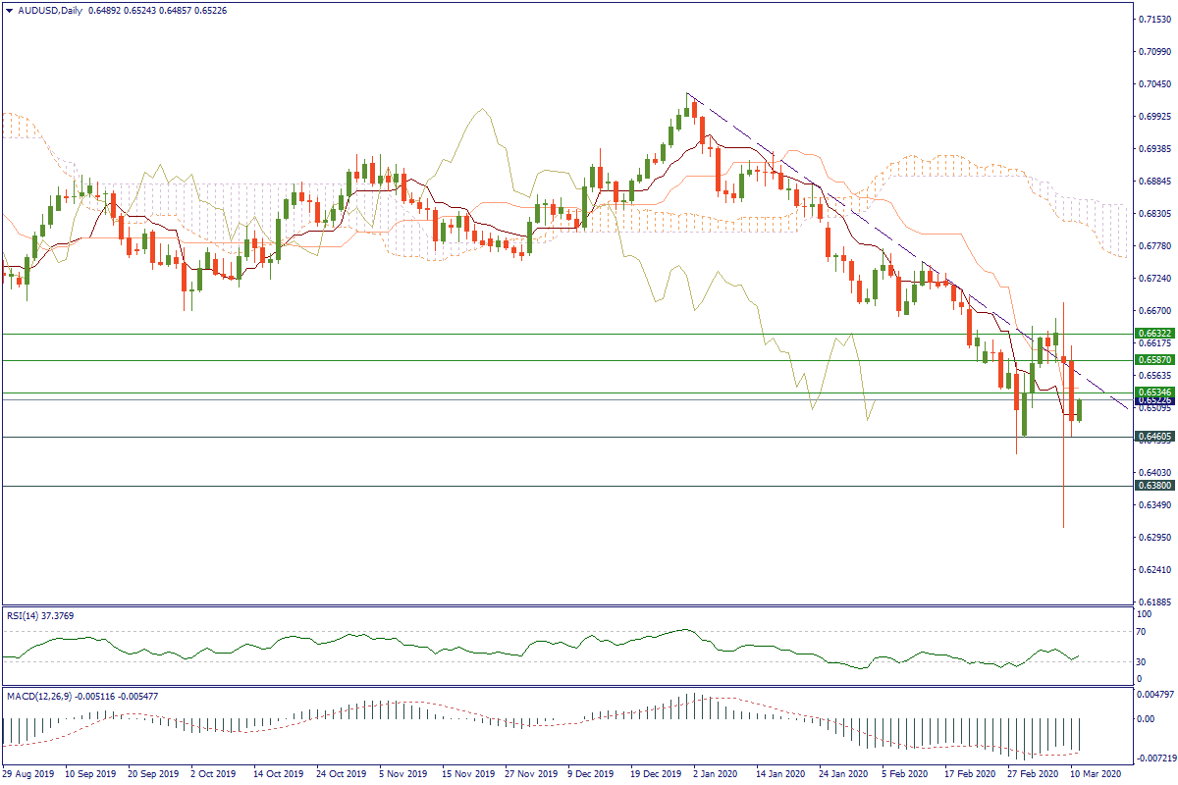Click the triangle arrow before AUDUSD title
This screenshot has height=785, width=1178.
pos(9,11)
